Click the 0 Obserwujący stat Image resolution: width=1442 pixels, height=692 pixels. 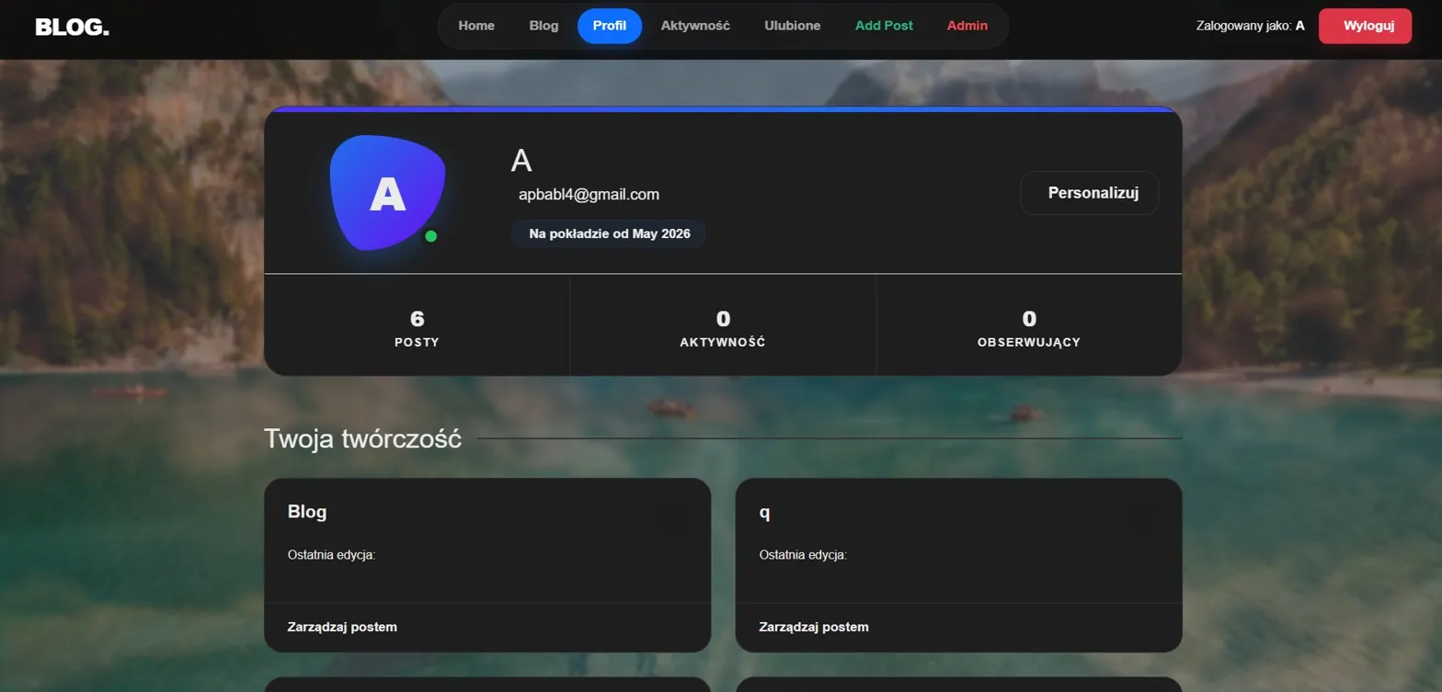[x=1029, y=327]
